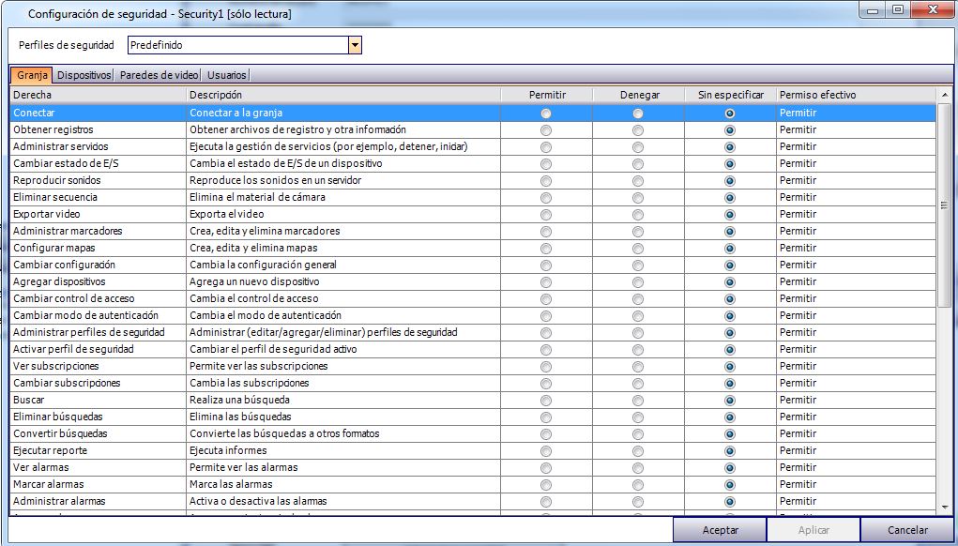This screenshot has height=546, width=958.
Task: Choose Permitir for Configurar mapas
Action: pyautogui.click(x=546, y=249)
